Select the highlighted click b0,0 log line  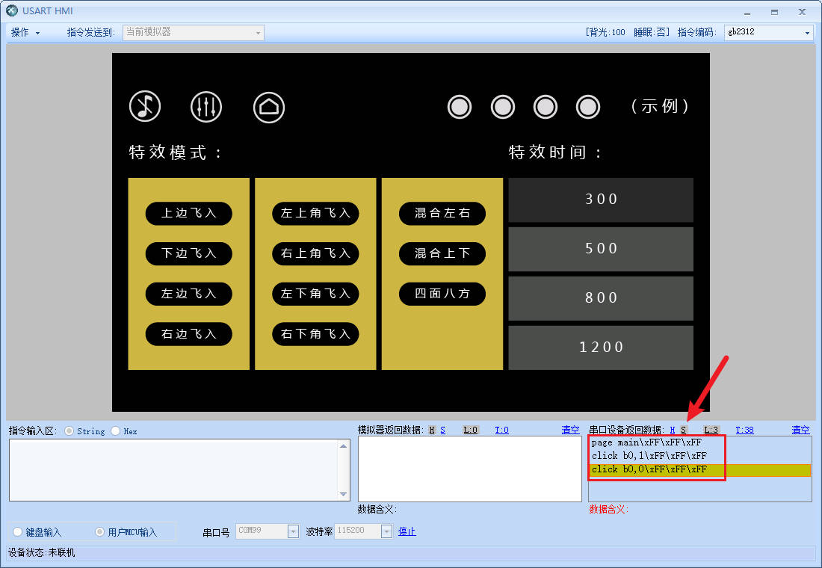point(649,469)
